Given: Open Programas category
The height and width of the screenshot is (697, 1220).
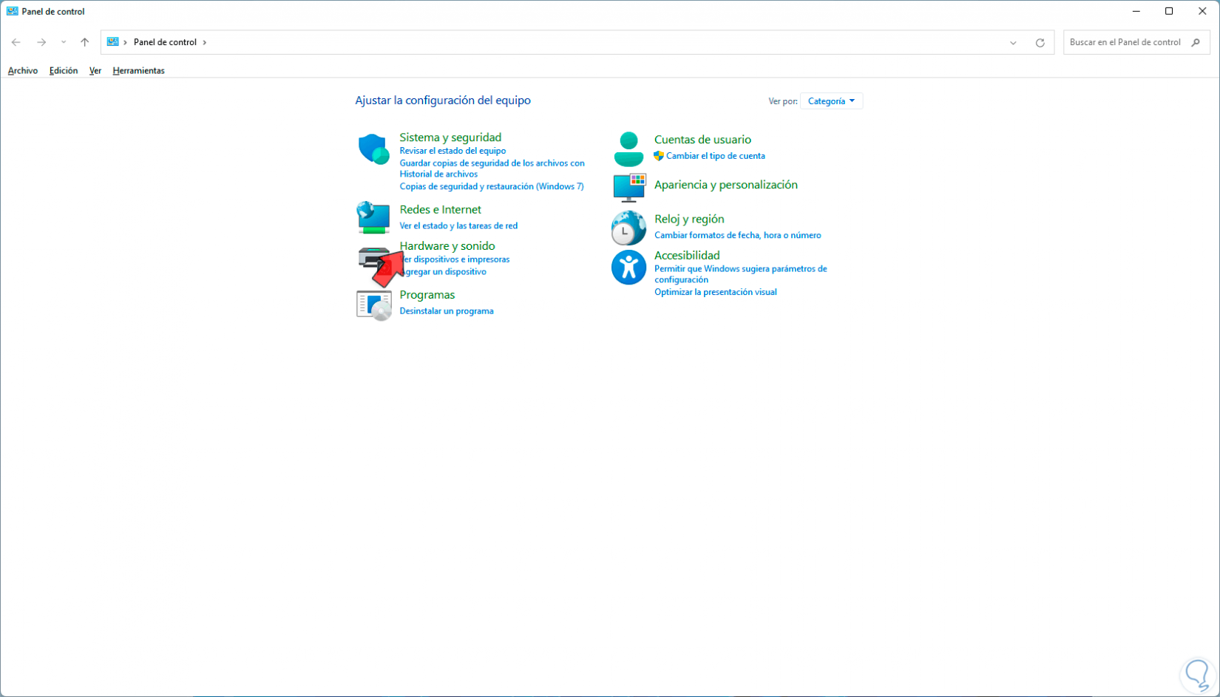Looking at the screenshot, I should tap(427, 295).
